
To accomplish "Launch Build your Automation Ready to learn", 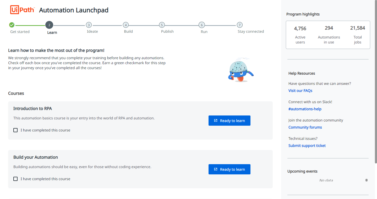I will tap(229, 169).
